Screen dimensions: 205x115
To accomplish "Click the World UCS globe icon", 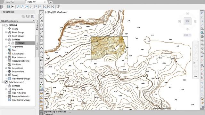I will click(9, 7).
